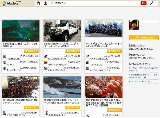Click third user avatar under survival game plan
The height and width of the screenshot is (118, 160).
coord(87,68)
